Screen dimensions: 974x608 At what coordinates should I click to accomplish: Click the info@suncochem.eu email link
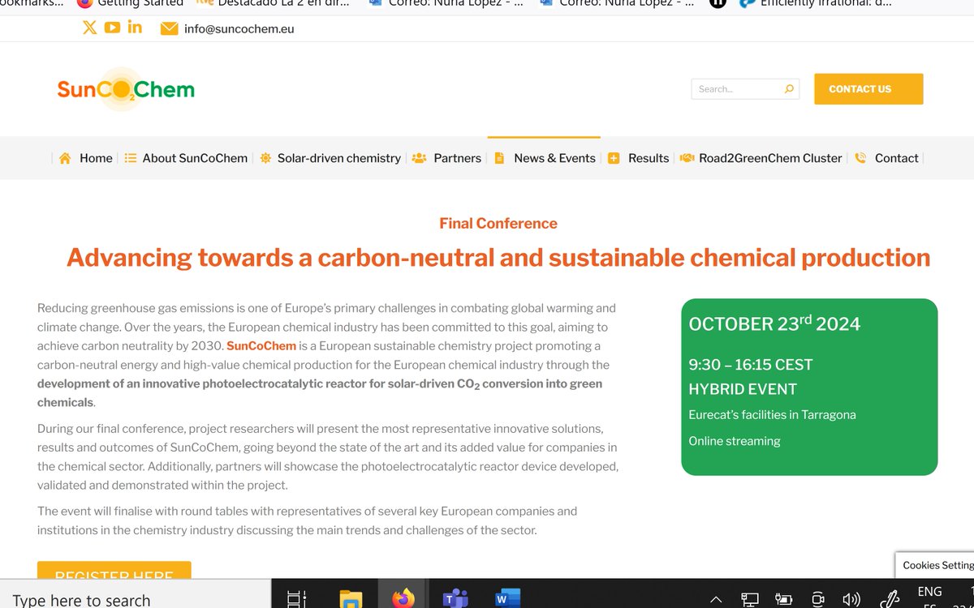(239, 28)
